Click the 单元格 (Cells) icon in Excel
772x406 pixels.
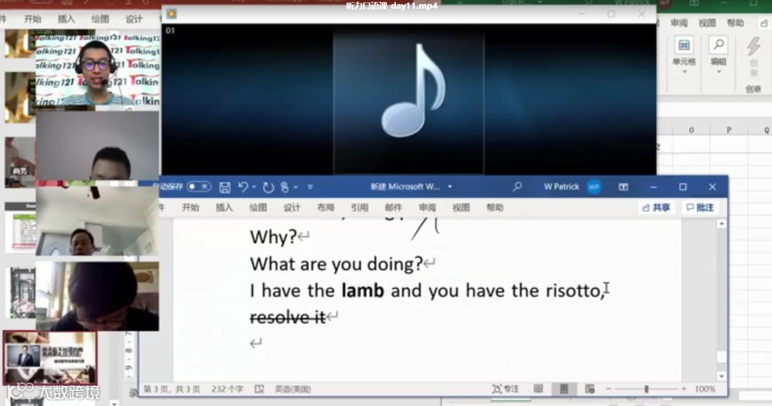point(684,45)
